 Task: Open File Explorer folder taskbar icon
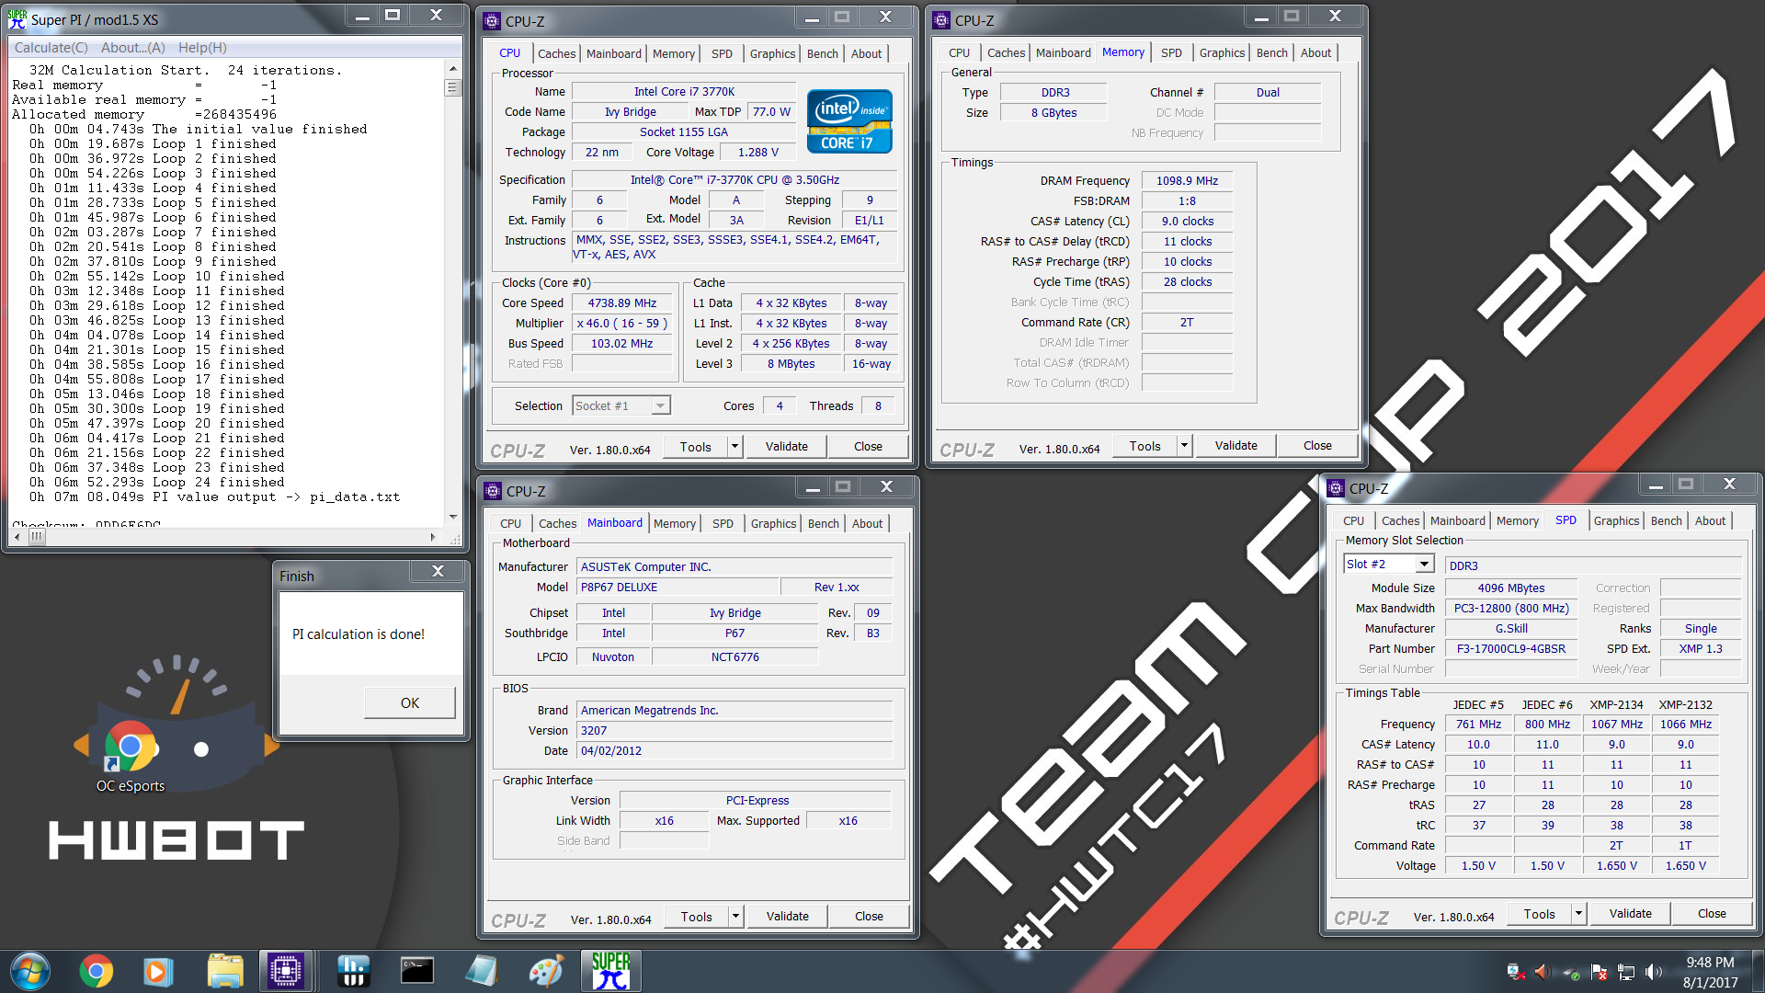(224, 971)
